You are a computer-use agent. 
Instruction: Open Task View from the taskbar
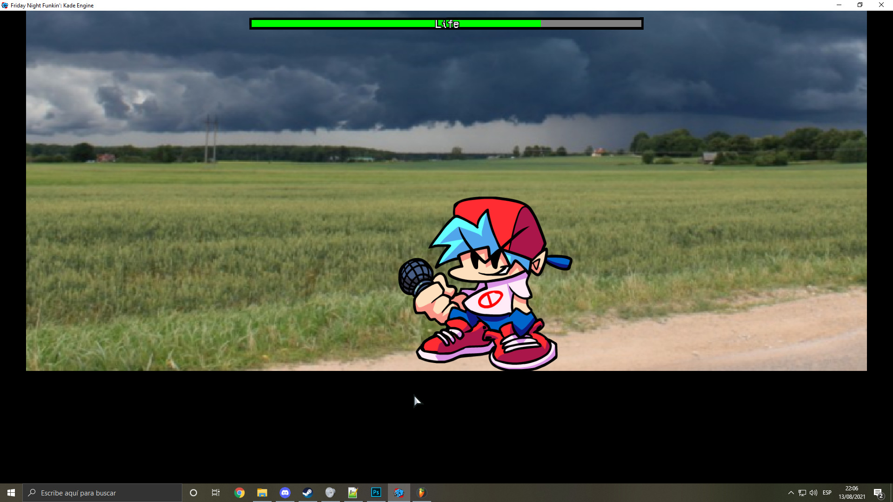216,492
